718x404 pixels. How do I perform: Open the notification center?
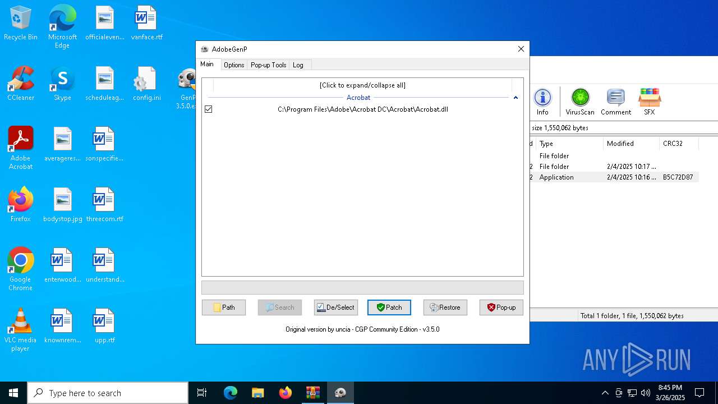699,393
